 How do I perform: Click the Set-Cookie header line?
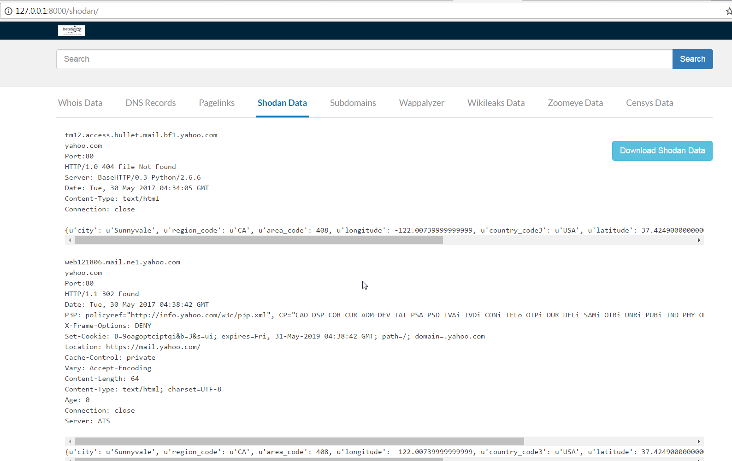point(275,336)
